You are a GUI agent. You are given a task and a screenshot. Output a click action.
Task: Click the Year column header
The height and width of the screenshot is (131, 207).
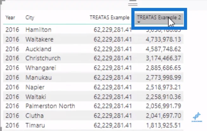point(10,17)
